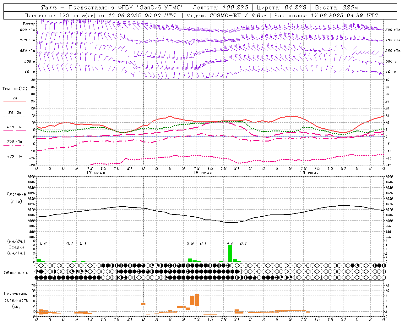Image resolution: width=402 pixels, height=322 pixels.
Task: Click the "Осадки" precipitation label
Action: [16, 247]
